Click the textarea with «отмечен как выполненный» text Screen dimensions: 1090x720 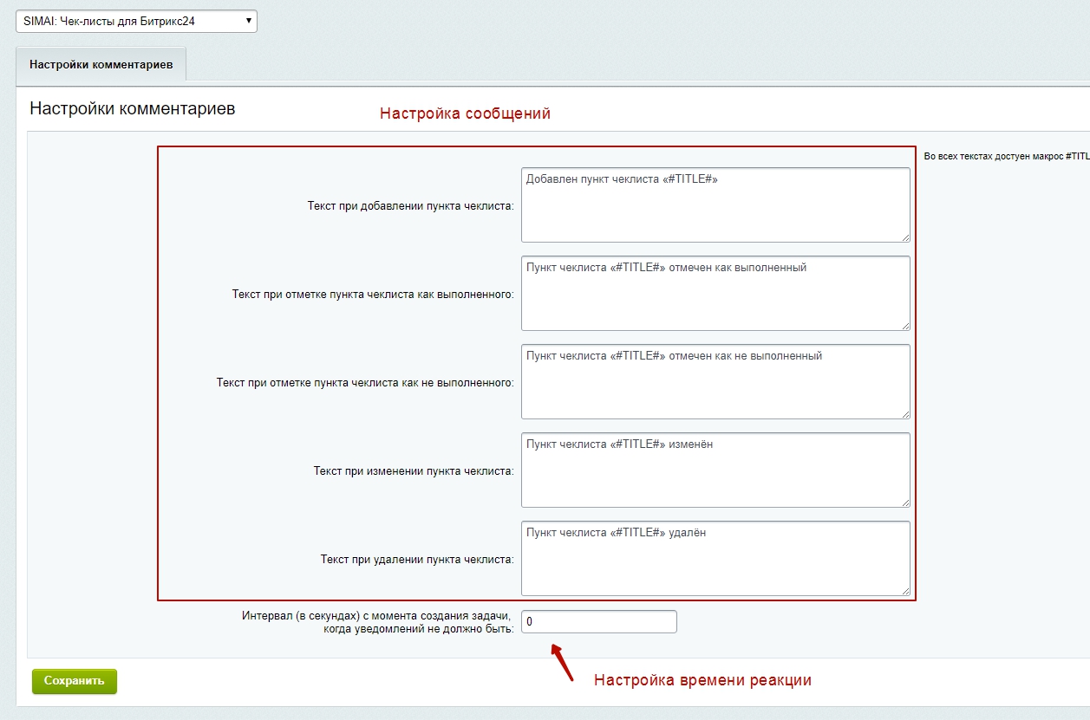715,293
